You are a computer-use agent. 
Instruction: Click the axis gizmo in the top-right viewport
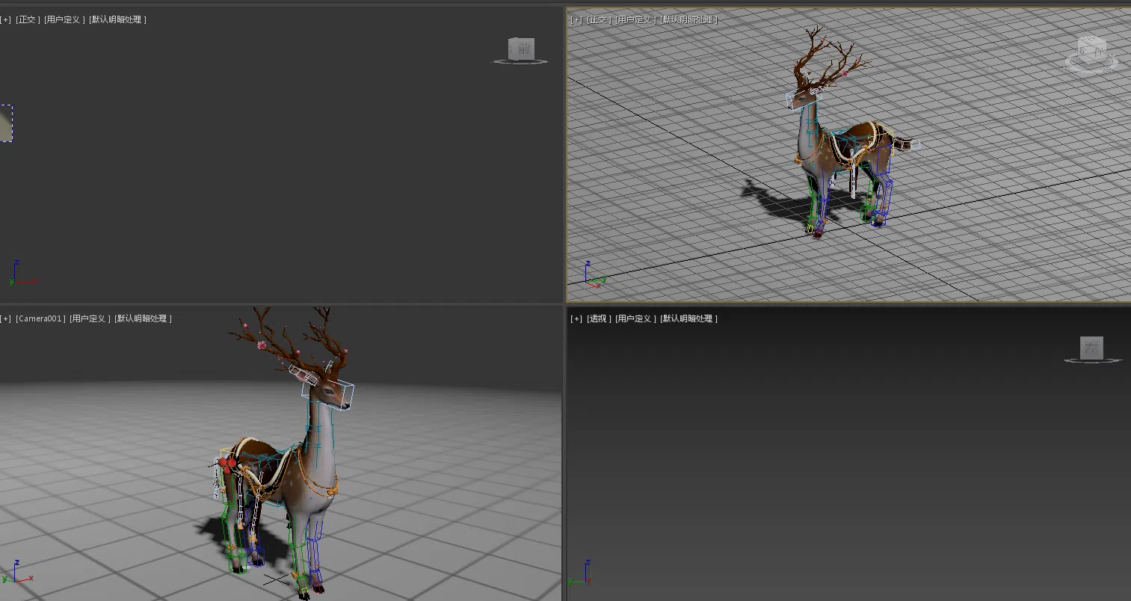(594, 277)
